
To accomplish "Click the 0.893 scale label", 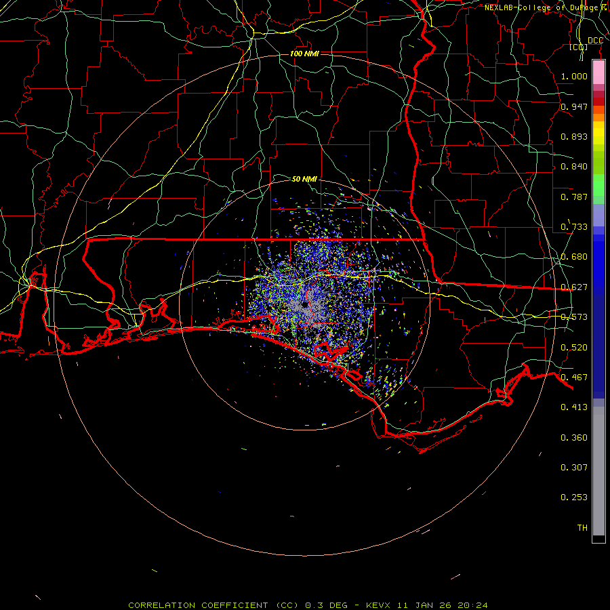I will point(574,136).
